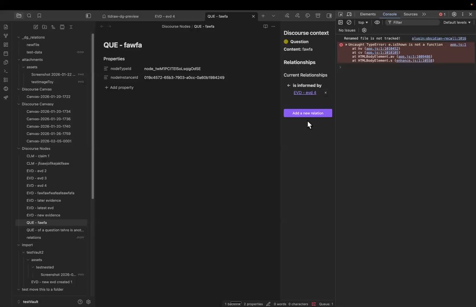Open outgoing links tab in right sidebar
Viewport: 476px width, 307px height.
297,16
